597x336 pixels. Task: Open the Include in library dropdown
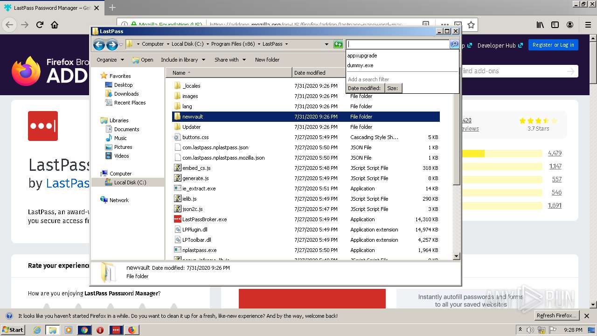click(x=183, y=60)
